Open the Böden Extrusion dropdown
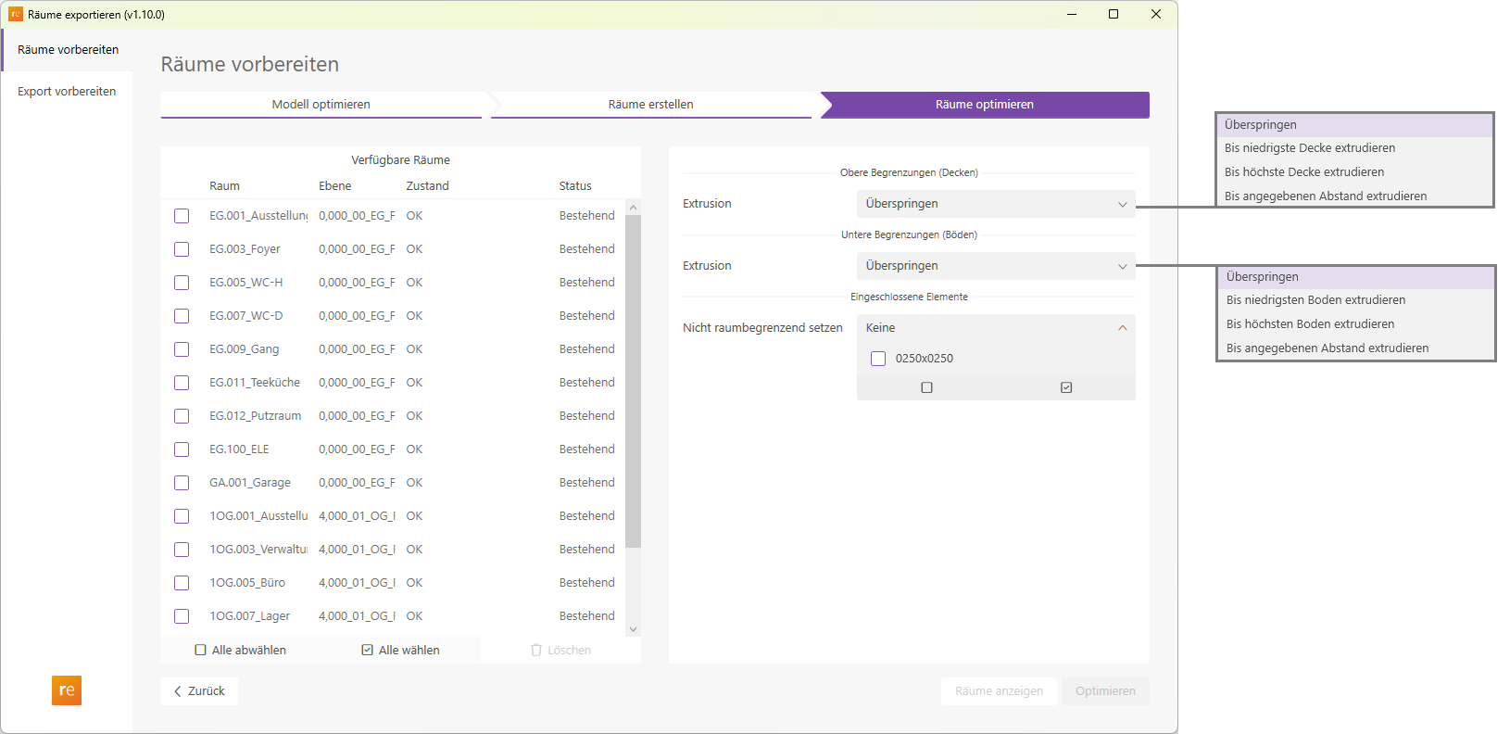The height and width of the screenshot is (734, 1510). click(995, 266)
